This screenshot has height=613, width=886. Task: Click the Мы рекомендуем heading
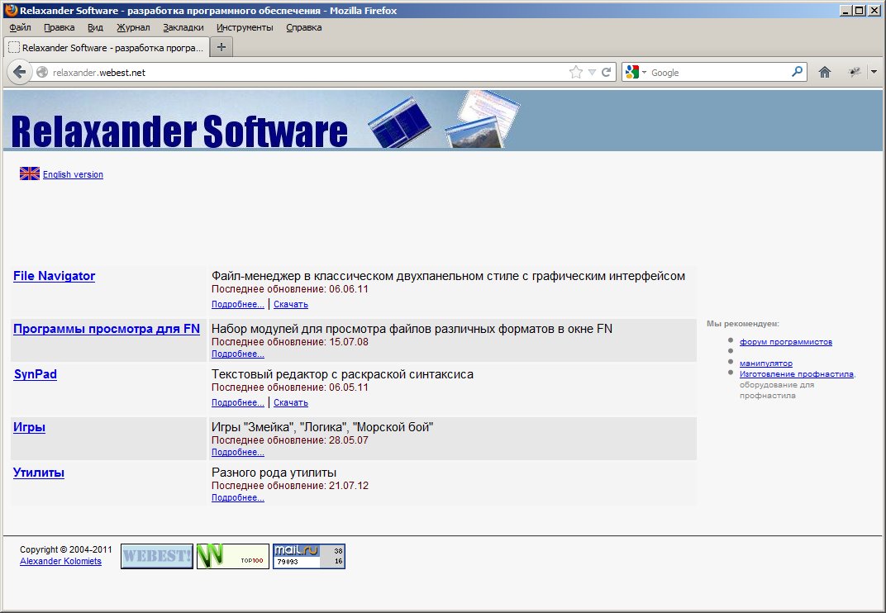point(742,324)
